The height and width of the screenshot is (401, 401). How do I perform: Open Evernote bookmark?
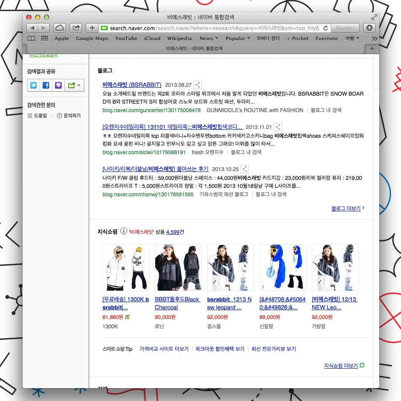tap(326, 39)
